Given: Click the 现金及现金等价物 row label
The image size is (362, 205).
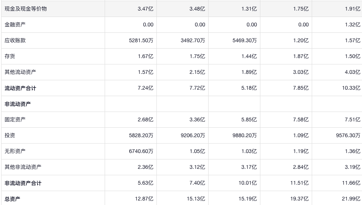Looking at the screenshot, I should pyautogui.click(x=26, y=9).
